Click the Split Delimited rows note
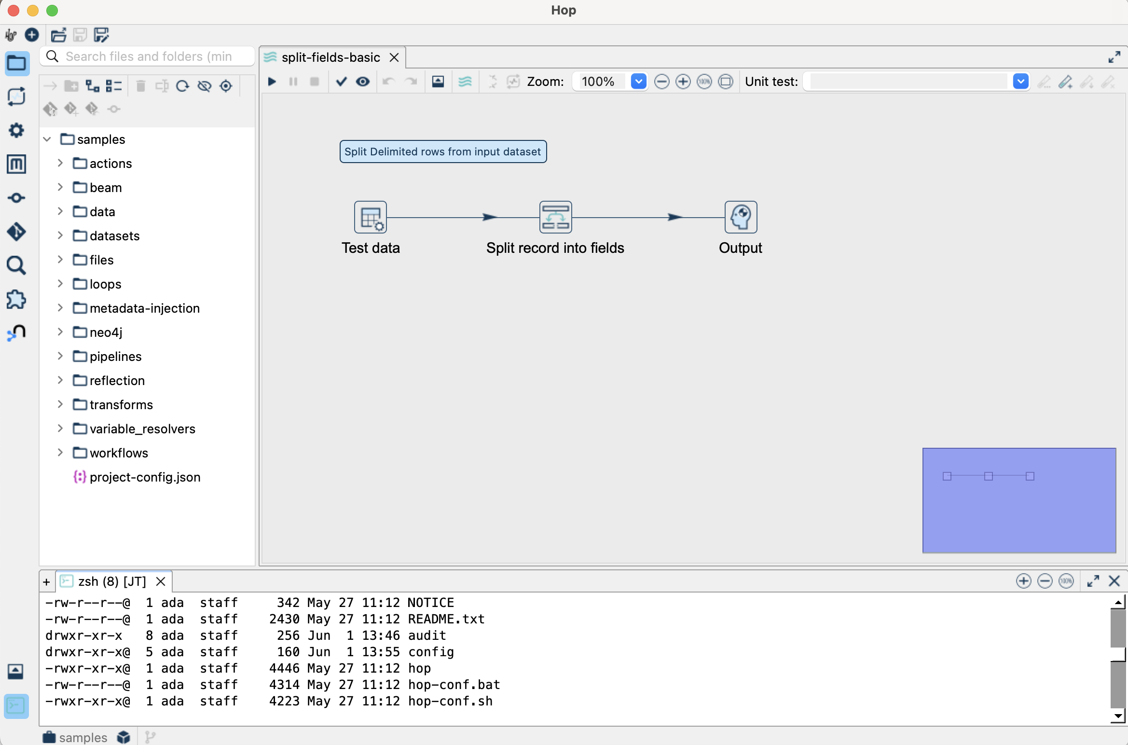Viewport: 1128px width, 745px height. (x=443, y=152)
